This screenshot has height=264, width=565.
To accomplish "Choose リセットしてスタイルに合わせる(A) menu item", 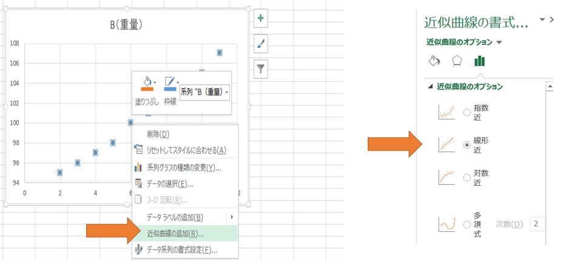I will [x=185, y=150].
